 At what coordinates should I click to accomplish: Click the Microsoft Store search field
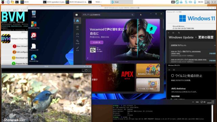[108, 15]
